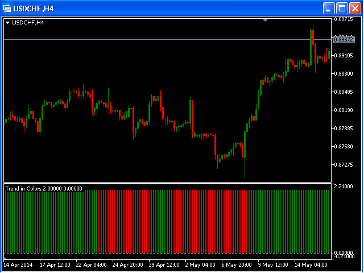Select the 0.89372 current price label
The height and width of the screenshot is (273, 364).
point(344,40)
